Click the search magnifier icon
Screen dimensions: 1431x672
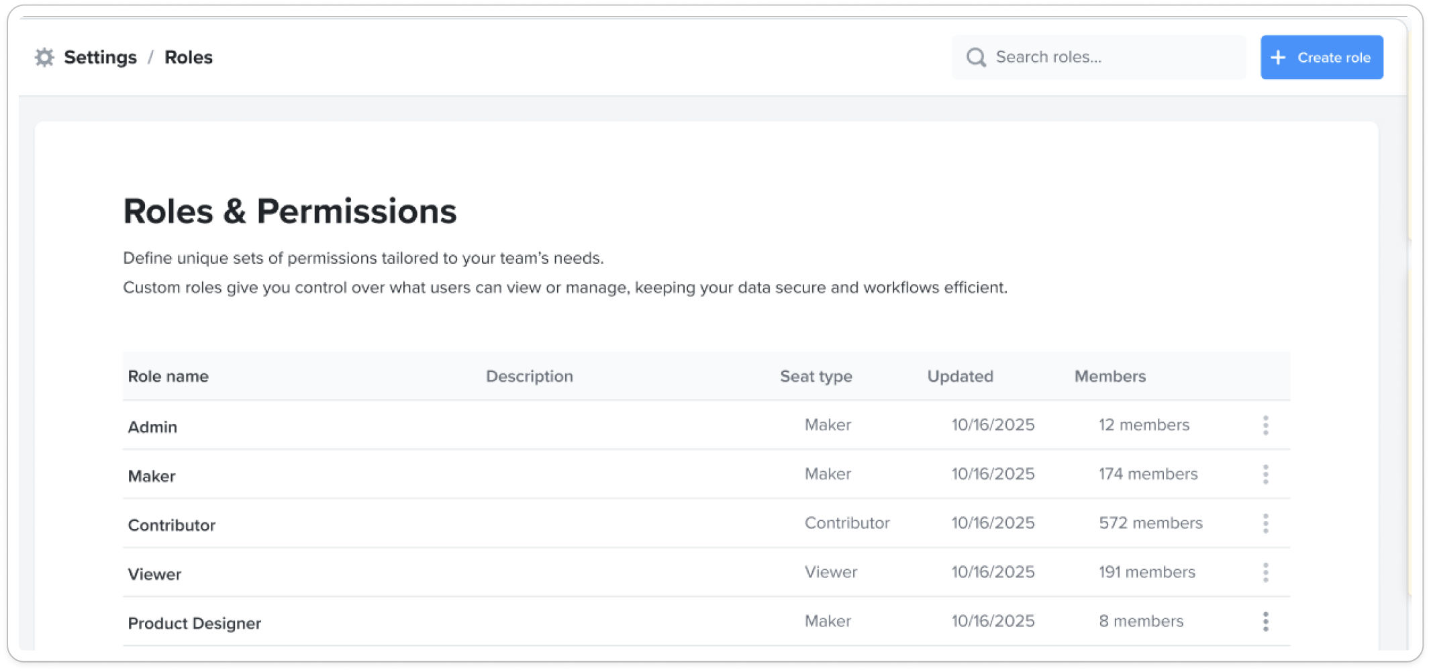pyautogui.click(x=976, y=58)
